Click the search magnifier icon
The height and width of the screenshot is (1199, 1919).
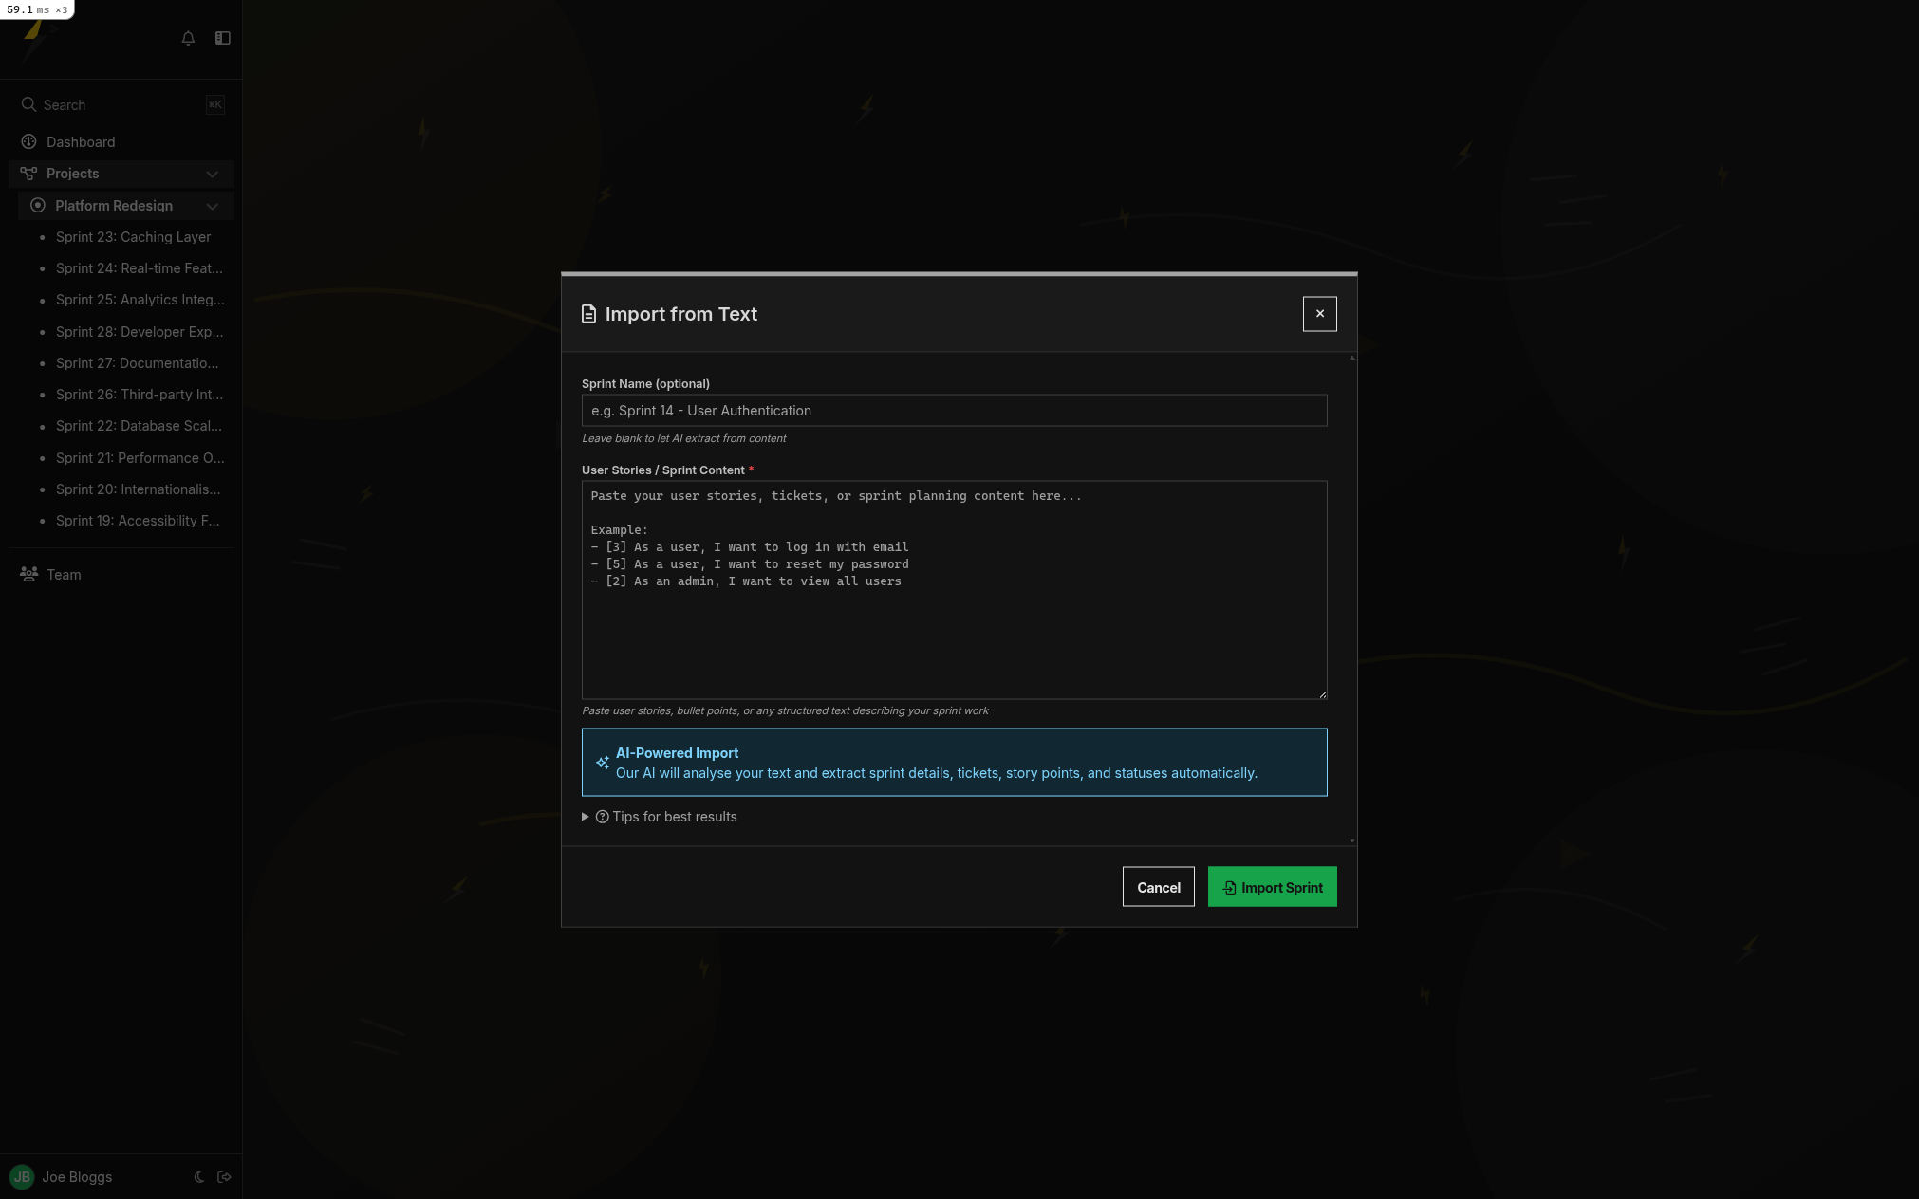(28, 104)
